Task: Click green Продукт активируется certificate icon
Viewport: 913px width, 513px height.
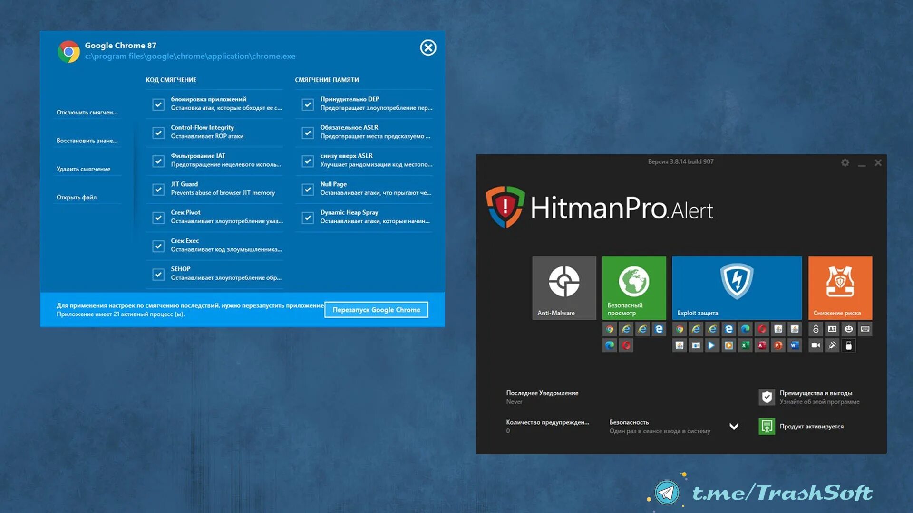Action: click(x=767, y=426)
